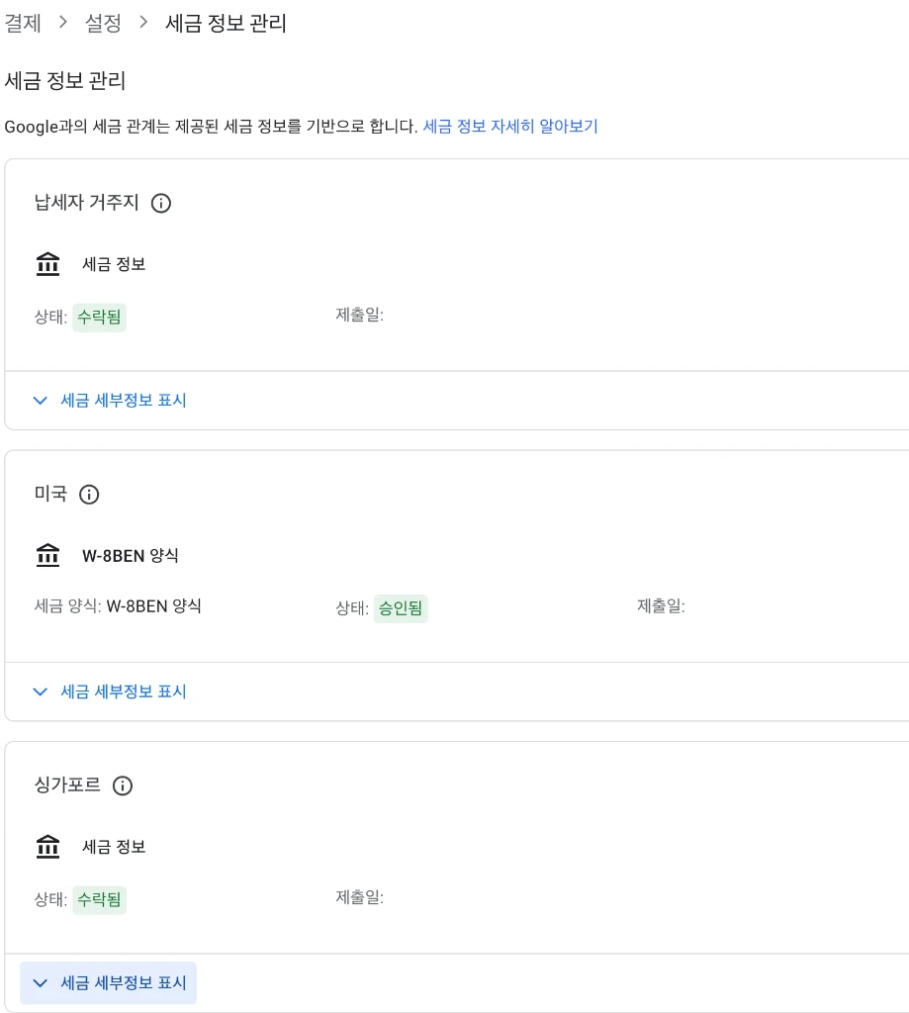Expand 세금 세부정보 표시 in 미국 section

click(110, 691)
